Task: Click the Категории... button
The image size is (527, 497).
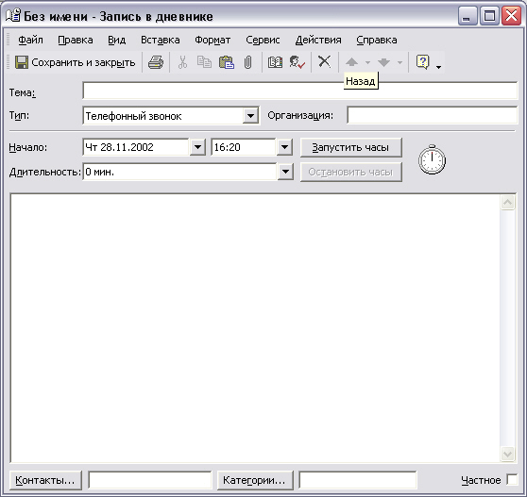Action: click(x=255, y=480)
